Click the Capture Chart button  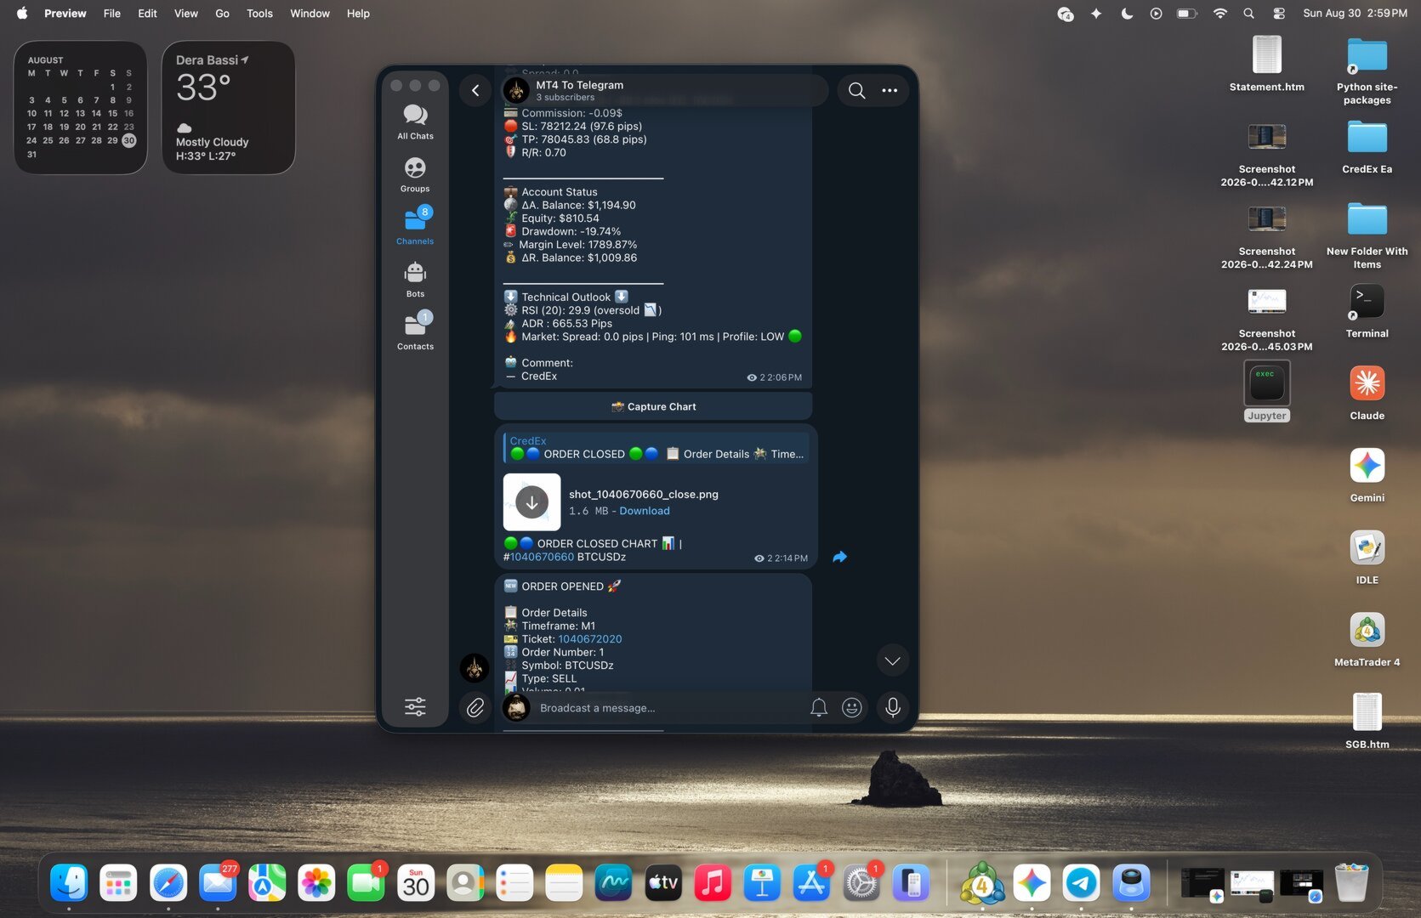tap(653, 406)
